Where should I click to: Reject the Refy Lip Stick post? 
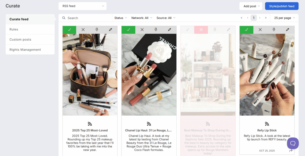click(x=260, y=30)
